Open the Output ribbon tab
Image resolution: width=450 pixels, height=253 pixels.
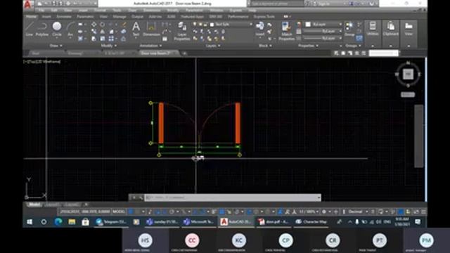click(138, 17)
